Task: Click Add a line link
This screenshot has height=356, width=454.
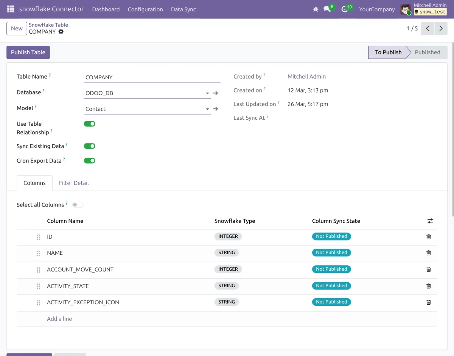Action: (59, 319)
